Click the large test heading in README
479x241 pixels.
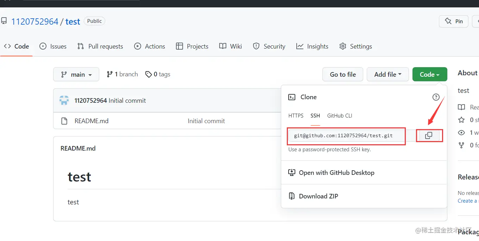coord(80,177)
